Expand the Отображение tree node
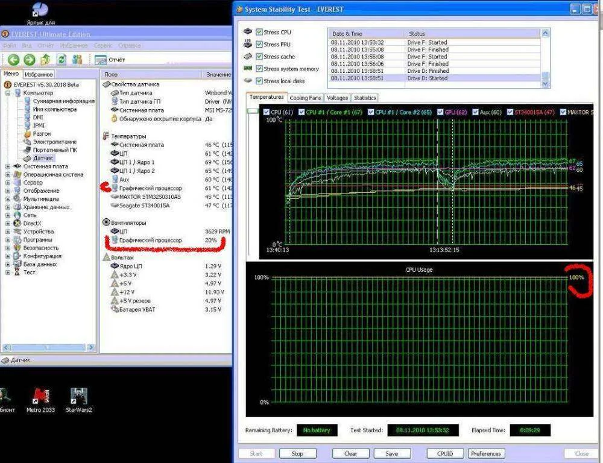 click(8, 191)
